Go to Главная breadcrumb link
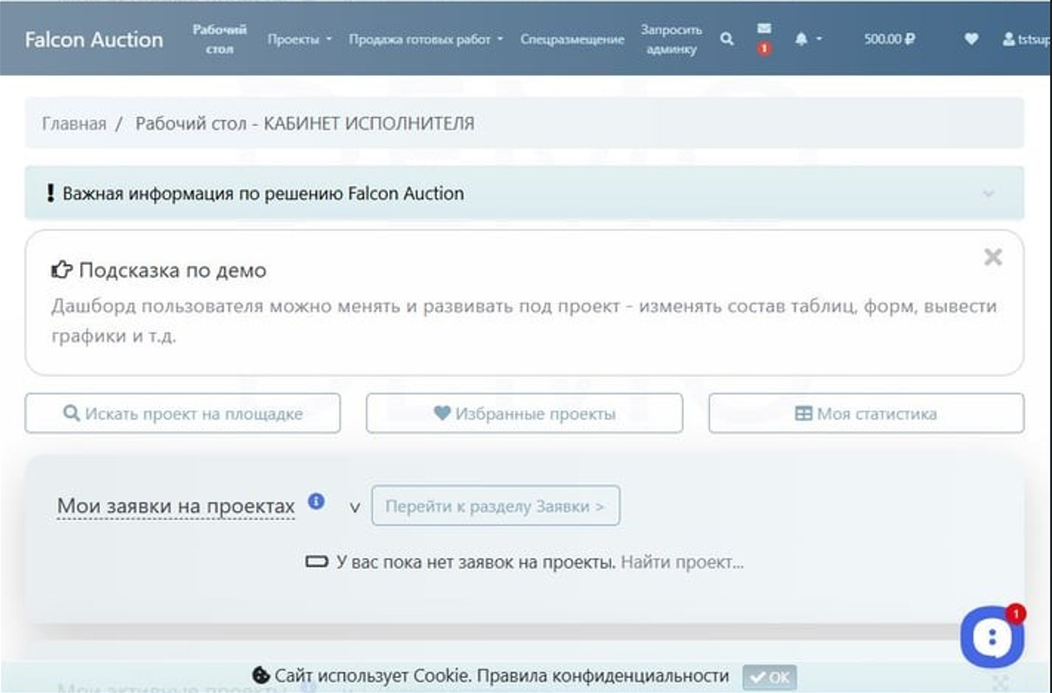This screenshot has width=1052, height=693. click(74, 123)
